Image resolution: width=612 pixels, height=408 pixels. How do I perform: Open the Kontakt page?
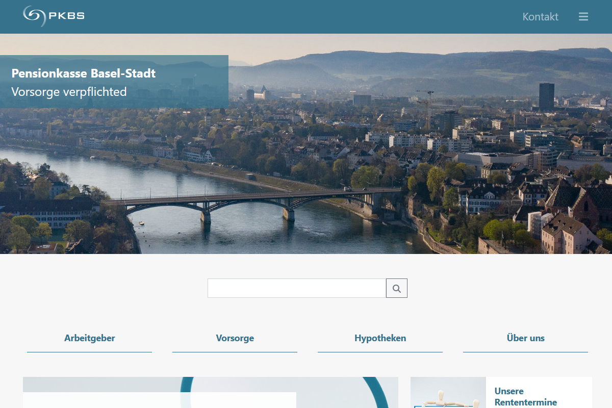(540, 17)
